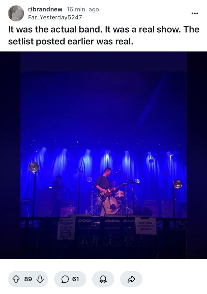207x294 pixels.
Task: Click the 16 min. ago timestamp
Action: pos(83,9)
